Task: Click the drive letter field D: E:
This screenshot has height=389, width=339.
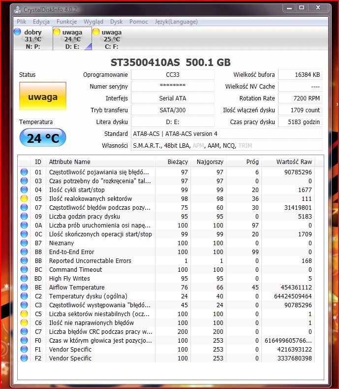Action: point(173,122)
